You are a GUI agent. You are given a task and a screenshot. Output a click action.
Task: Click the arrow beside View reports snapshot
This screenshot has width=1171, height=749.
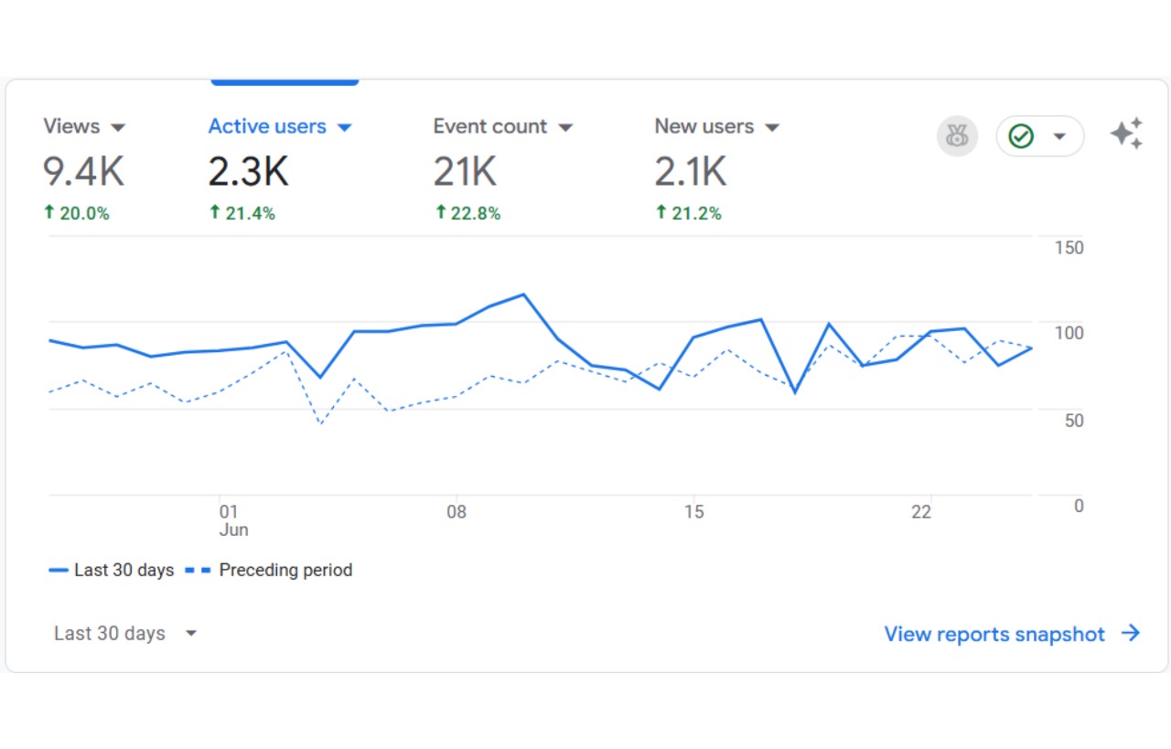pyautogui.click(x=1131, y=633)
